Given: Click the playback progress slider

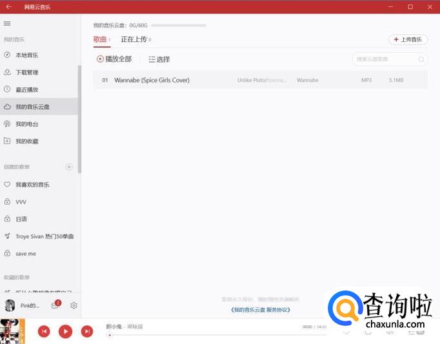Looking at the screenshot, I should (216, 335).
